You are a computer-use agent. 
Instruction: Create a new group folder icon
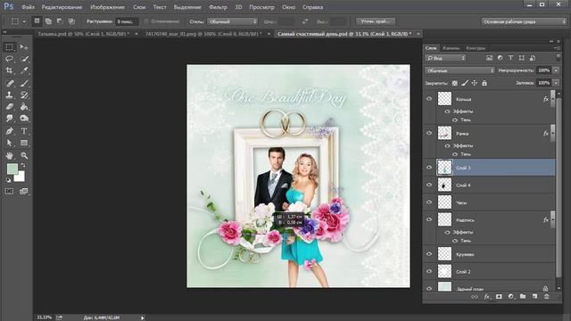click(x=523, y=297)
